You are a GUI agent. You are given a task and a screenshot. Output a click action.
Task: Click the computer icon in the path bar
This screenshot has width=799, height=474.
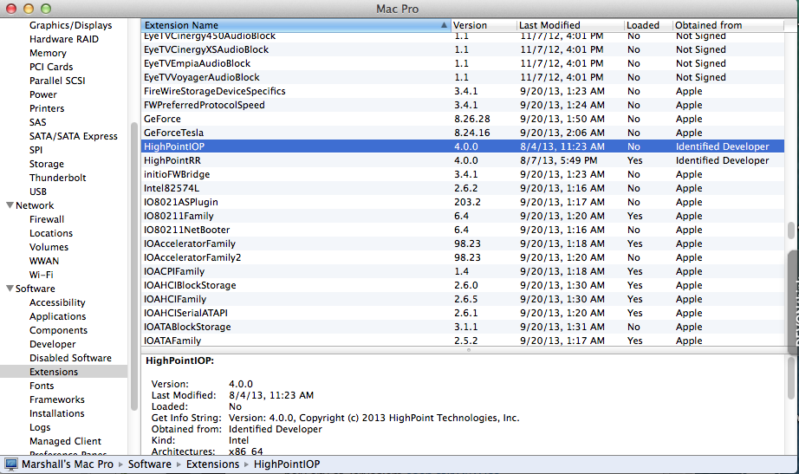[10, 464]
